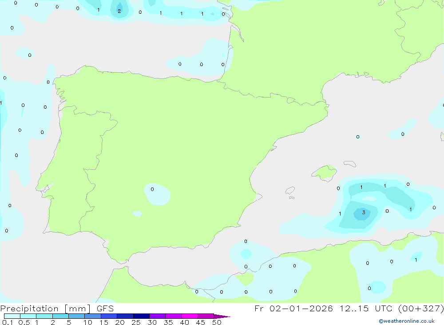
Task: Click the 0.5–1 mm legend color swatch
Action: tap(28, 316)
